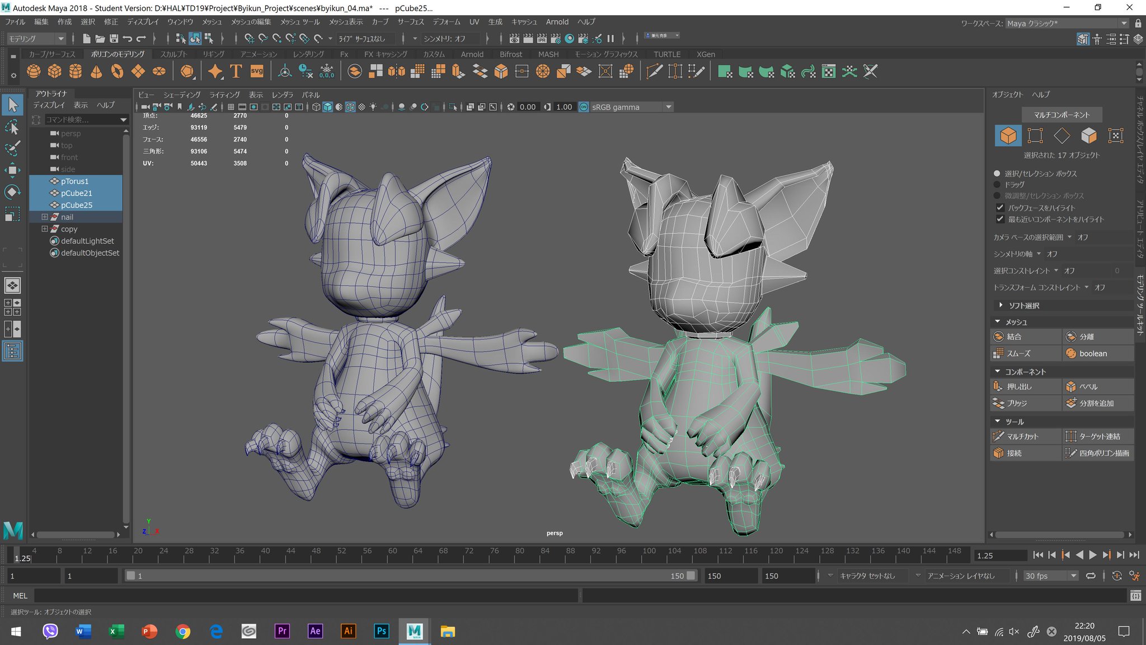1146x645 pixels.
Task: Open the Arnold menu
Action: pyautogui.click(x=557, y=22)
